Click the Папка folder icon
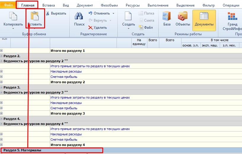Viewport: 242px width, 154px height. pos(141,13)
